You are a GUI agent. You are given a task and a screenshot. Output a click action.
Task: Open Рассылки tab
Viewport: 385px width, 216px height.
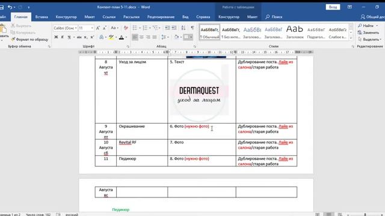pos(131,17)
